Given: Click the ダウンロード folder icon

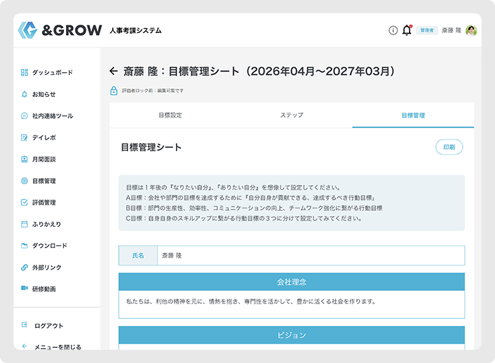Looking at the screenshot, I should click(24, 245).
